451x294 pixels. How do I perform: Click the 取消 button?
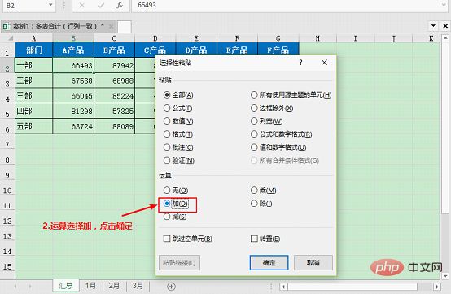(313, 262)
